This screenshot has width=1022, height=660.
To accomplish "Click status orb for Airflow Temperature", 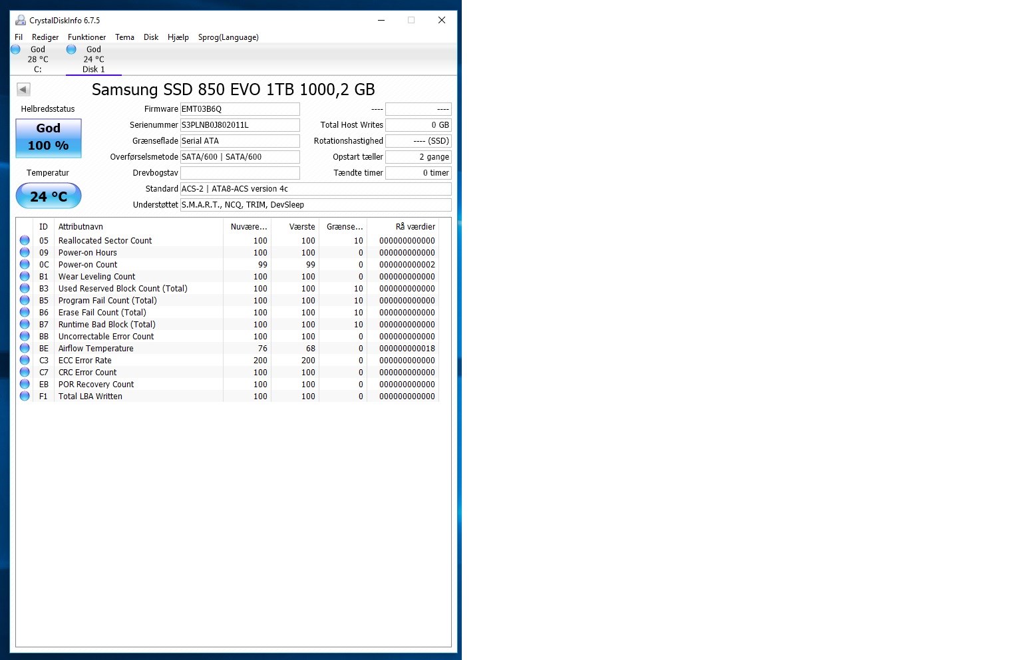I will tap(25, 348).
